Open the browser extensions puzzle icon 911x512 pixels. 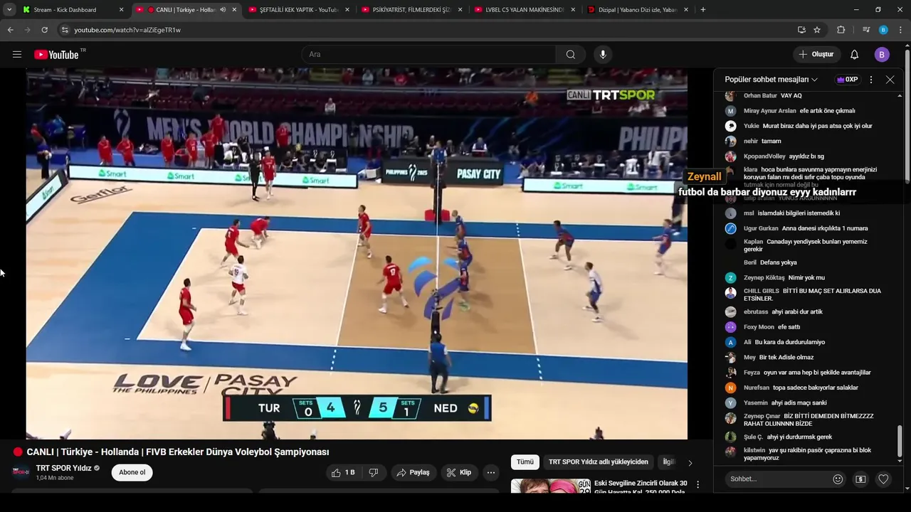(x=841, y=30)
